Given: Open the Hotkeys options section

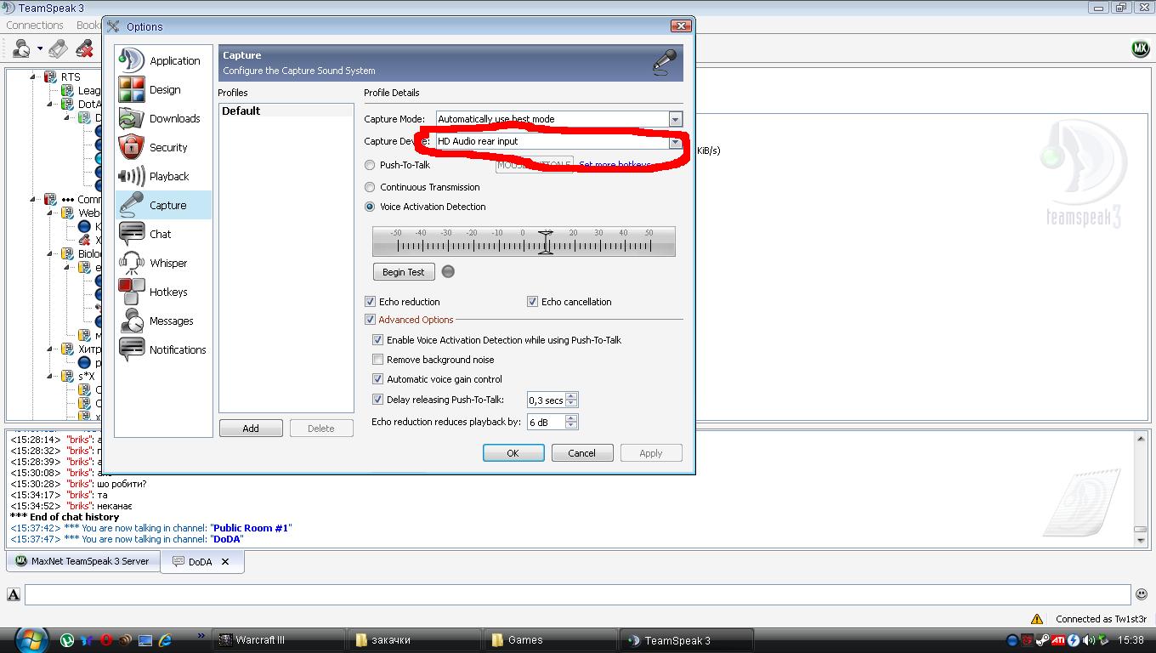Looking at the screenshot, I should click(x=163, y=292).
